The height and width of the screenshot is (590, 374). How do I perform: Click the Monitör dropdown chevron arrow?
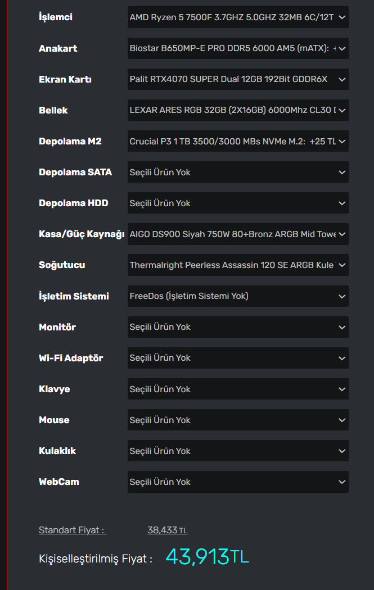[x=342, y=327]
